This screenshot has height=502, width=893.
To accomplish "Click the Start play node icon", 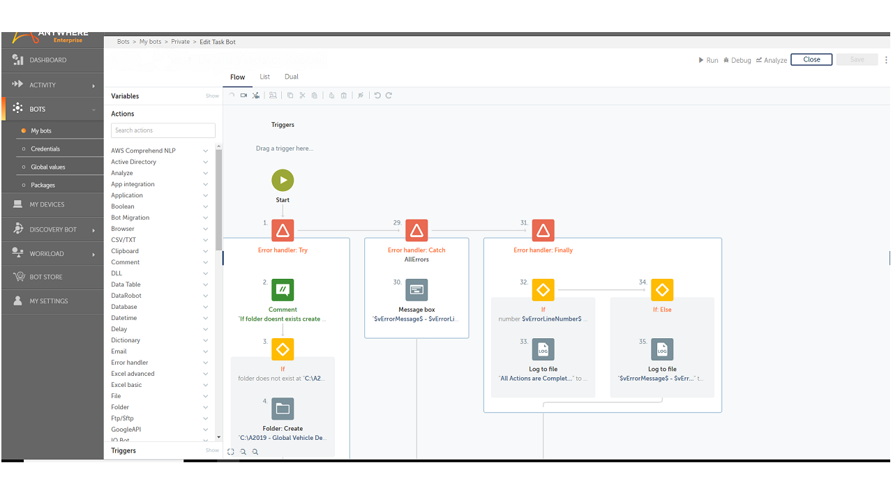I will point(283,180).
